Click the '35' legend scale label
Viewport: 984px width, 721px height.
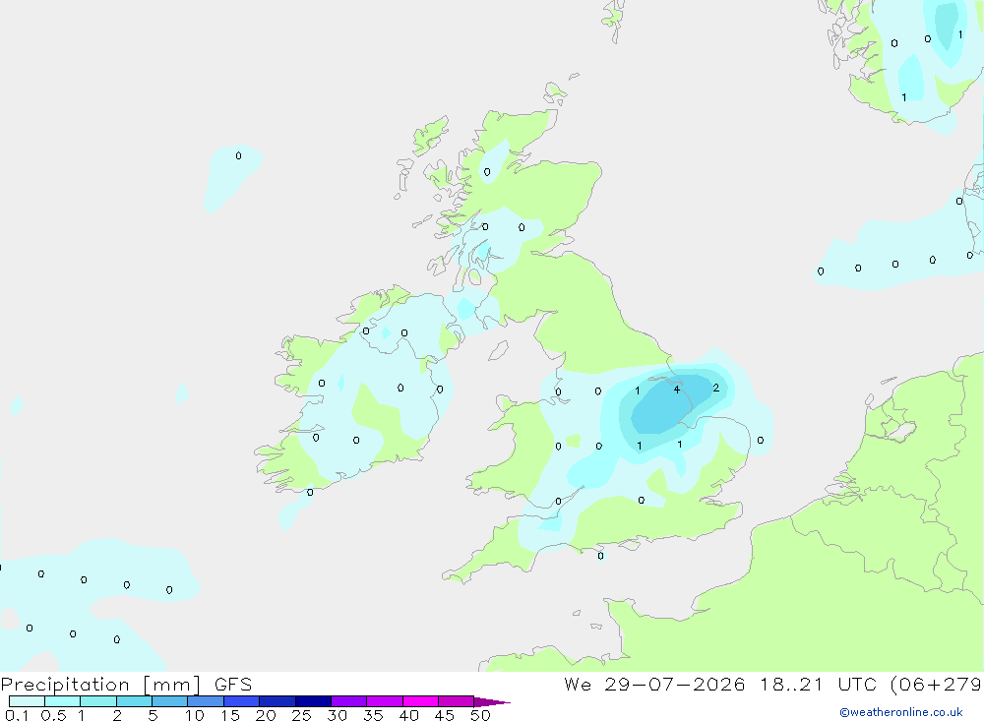(x=373, y=715)
